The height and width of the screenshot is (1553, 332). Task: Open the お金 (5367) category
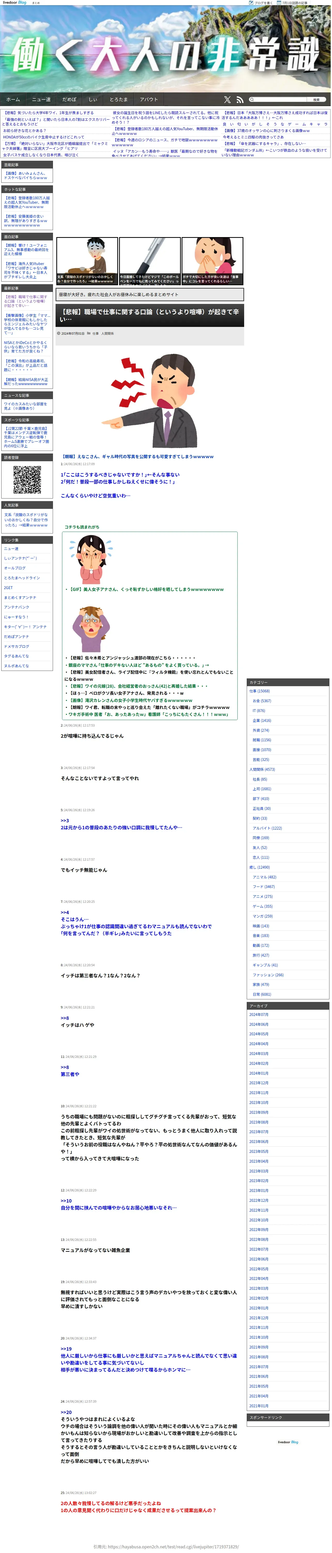(x=262, y=701)
